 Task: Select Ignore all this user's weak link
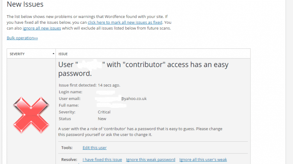(x=203, y=160)
